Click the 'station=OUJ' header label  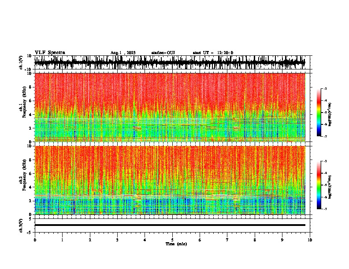click(x=163, y=53)
